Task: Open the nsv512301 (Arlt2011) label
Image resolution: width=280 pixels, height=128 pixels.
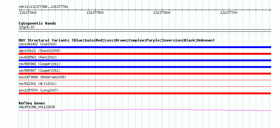Action: (x=38, y=84)
